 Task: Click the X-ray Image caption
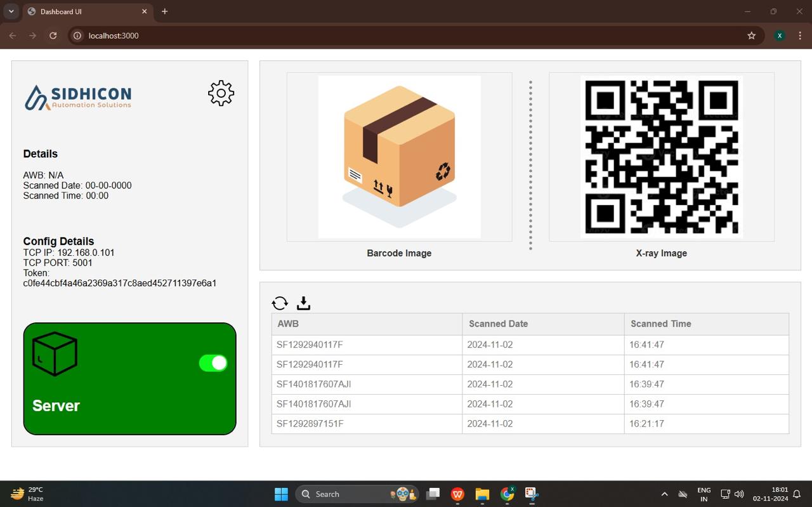coord(661,253)
